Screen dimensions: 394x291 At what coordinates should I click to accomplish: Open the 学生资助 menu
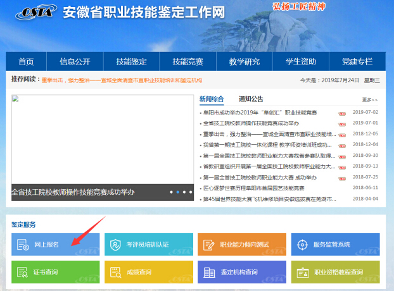point(301,61)
